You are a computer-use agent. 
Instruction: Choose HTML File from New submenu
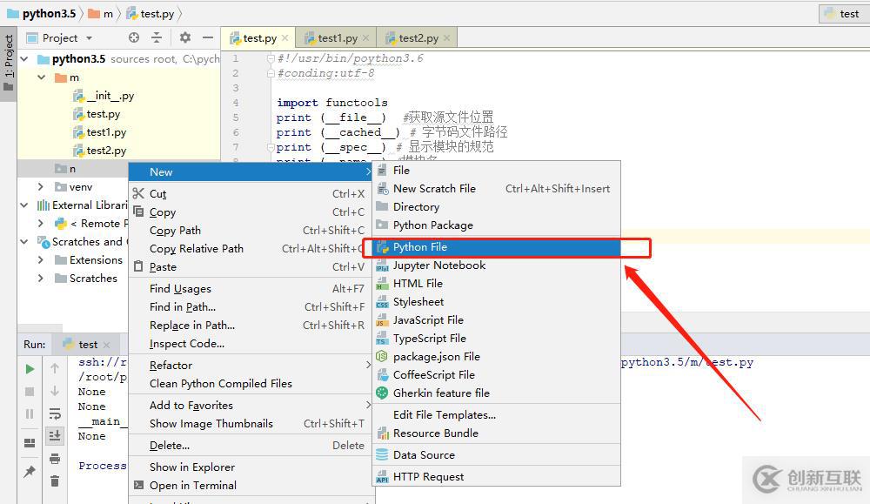click(497, 284)
